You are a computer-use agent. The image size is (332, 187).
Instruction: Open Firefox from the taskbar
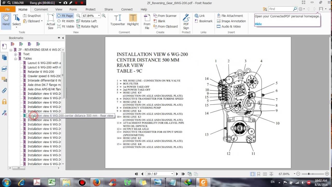pos(96,182)
